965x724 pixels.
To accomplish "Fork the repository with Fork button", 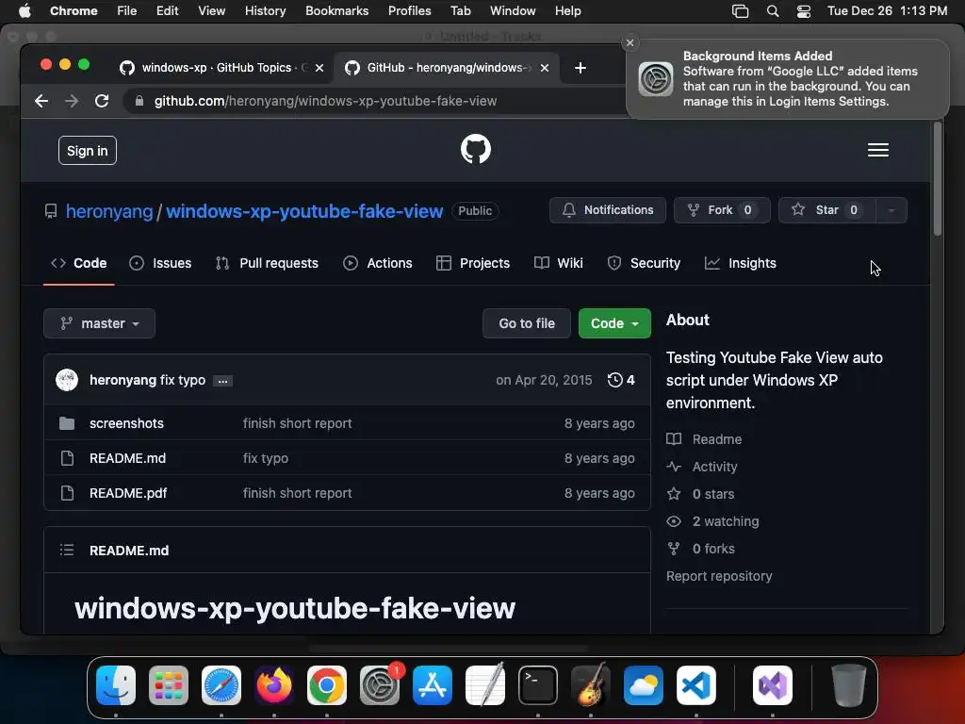I will click(x=722, y=210).
